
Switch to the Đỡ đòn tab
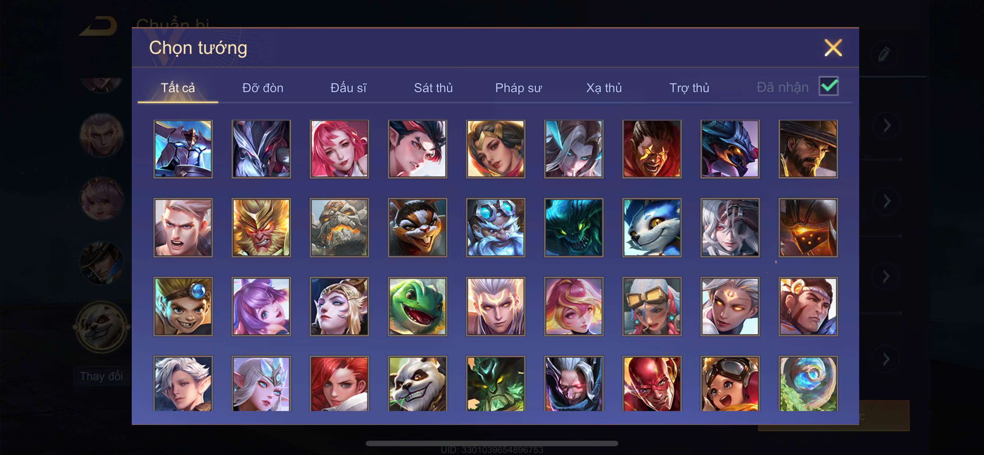[263, 88]
